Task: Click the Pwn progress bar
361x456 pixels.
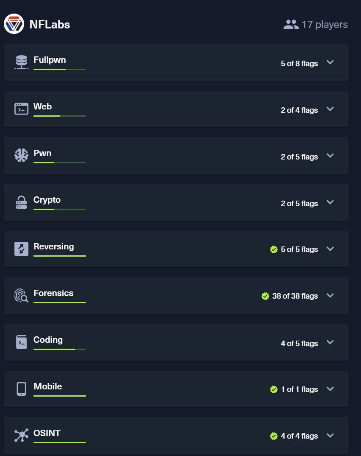Action: click(60, 162)
